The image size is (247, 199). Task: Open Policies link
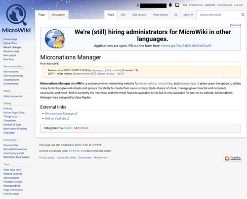click(8, 108)
